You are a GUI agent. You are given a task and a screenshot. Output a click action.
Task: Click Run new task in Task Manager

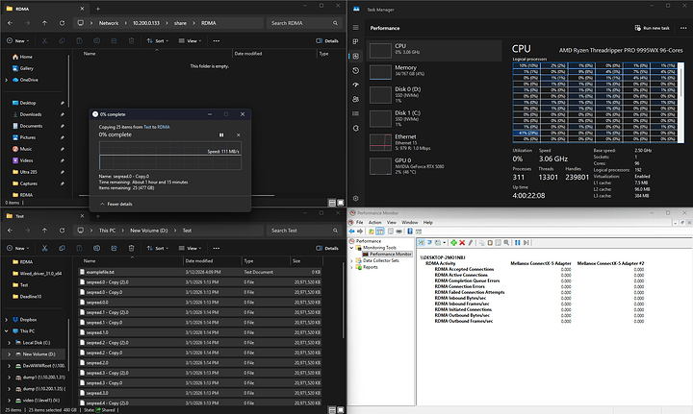pyautogui.click(x=652, y=28)
